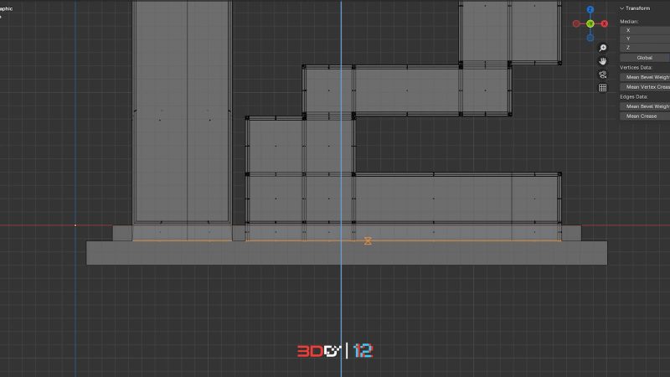670x377 pixels.
Task: Collapse the Transform panel
Action: [622, 8]
